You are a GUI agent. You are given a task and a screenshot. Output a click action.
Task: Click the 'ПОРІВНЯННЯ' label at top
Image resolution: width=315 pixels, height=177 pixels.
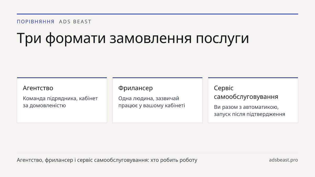click(x=35, y=22)
